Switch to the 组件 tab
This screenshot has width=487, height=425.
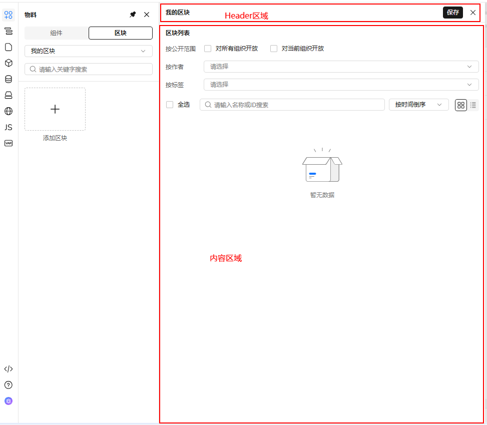(56, 33)
